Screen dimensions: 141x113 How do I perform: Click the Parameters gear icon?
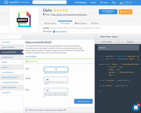pos(26,61)
